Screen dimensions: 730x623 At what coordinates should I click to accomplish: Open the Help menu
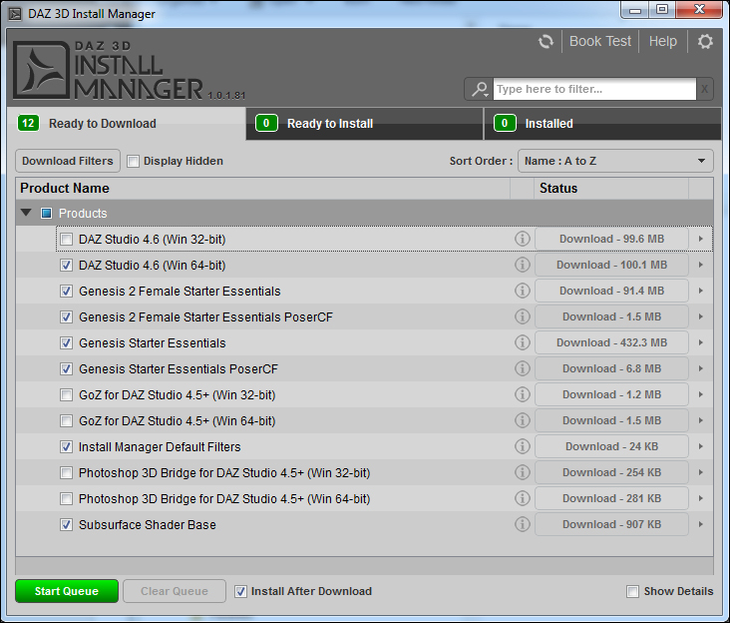click(662, 42)
